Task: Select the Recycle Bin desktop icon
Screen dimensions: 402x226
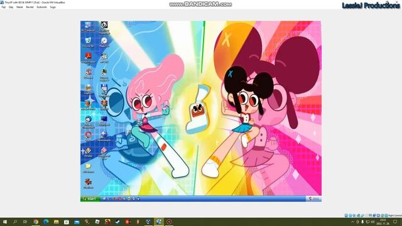Action: (88, 42)
